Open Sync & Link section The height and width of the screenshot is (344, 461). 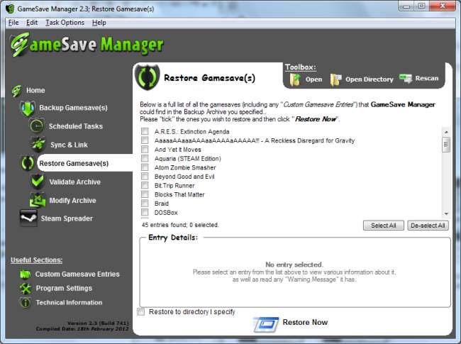(69, 145)
